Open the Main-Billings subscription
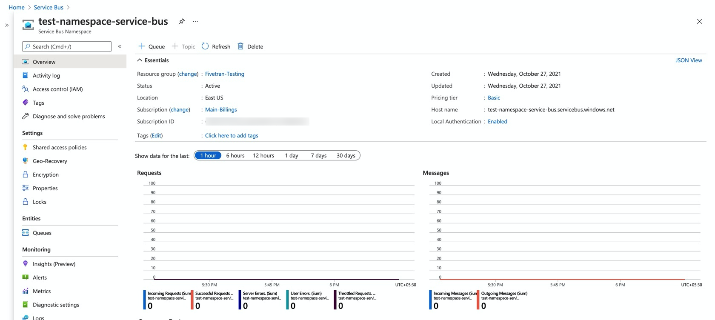 [x=221, y=110]
